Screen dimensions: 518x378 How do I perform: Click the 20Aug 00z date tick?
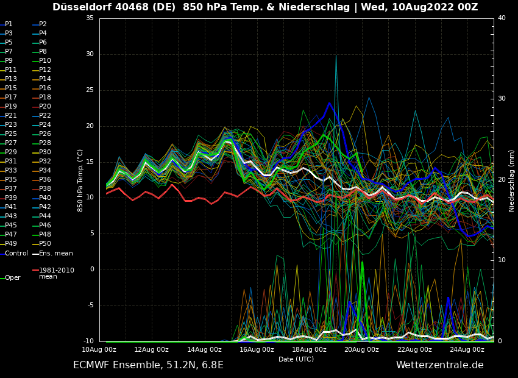coord(362,349)
